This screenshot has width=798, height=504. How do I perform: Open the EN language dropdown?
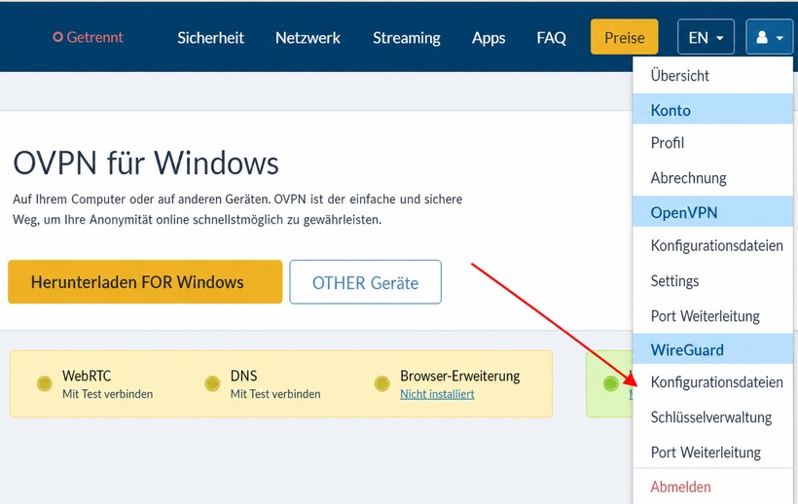pyautogui.click(x=706, y=37)
